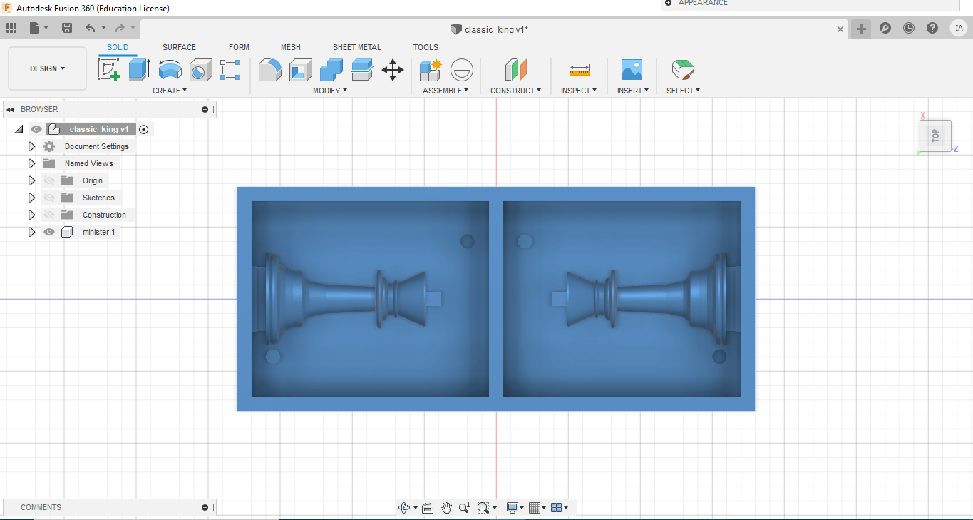
Task: Open the INSERT dropdown menu
Action: coord(633,91)
